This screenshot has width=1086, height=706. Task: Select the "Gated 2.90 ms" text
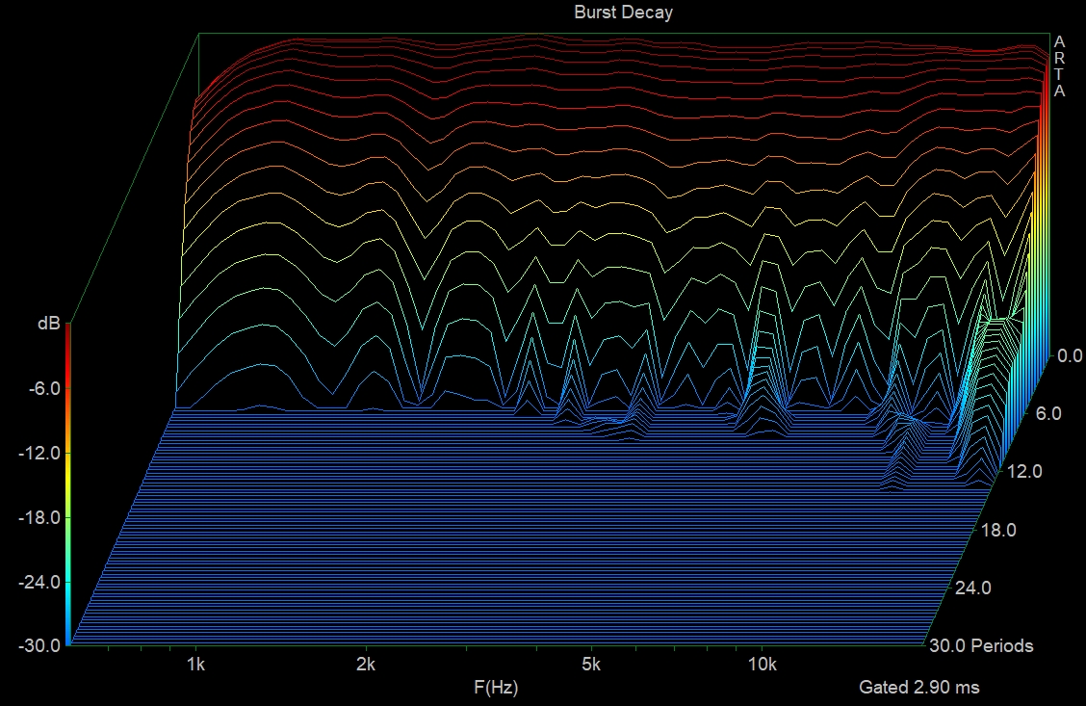pos(919,688)
